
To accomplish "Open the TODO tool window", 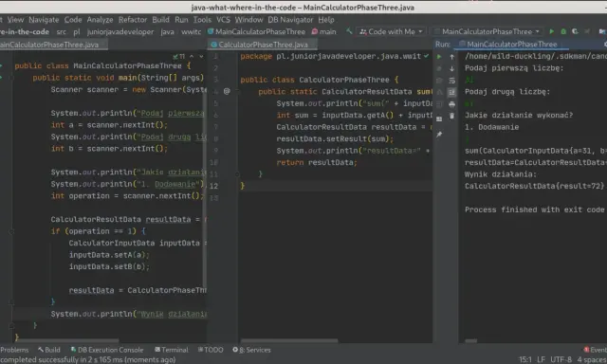I will 211,350.
